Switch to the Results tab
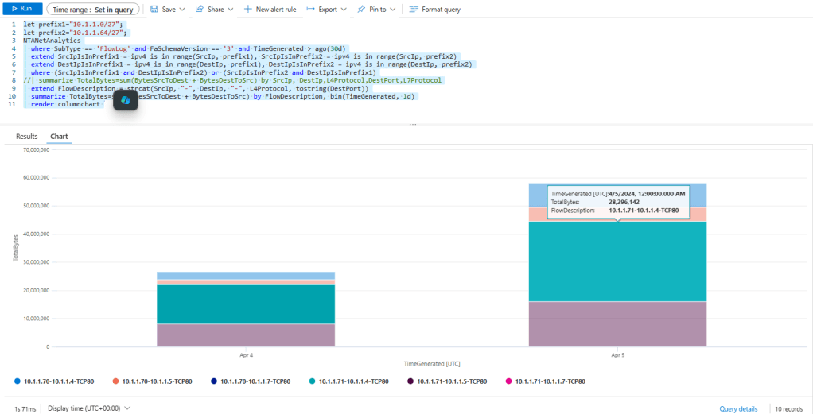813x414 pixels. coord(27,137)
